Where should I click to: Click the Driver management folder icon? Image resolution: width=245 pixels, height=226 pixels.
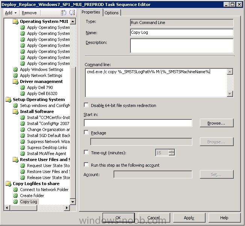pyautogui.click(x=15, y=81)
